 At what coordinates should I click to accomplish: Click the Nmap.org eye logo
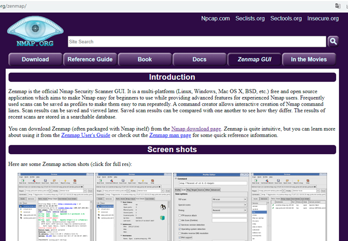[35, 31]
